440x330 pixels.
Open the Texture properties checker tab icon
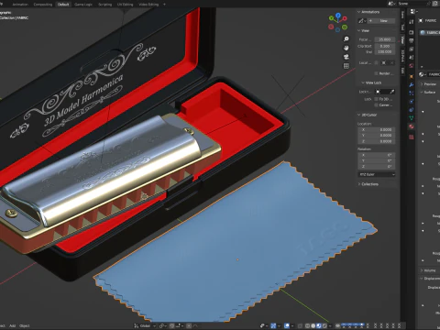412,137
